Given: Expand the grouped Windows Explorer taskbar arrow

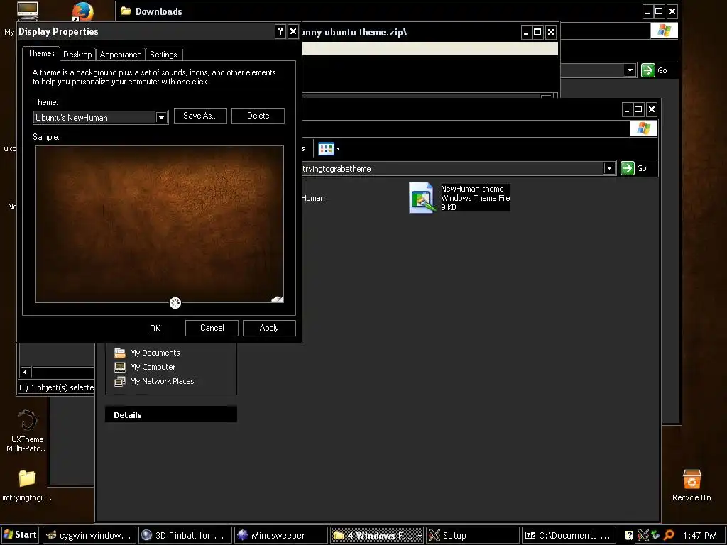Looking at the screenshot, I should (x=420, y=535).
